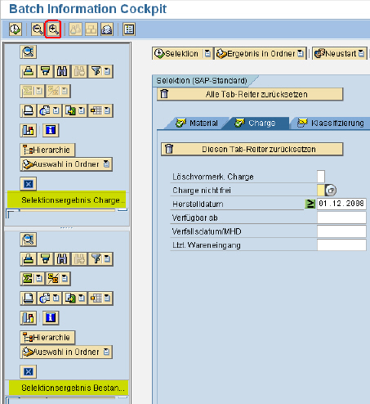Click the binoculars Find icon in upper panel
370x404 pixels.
click(x=62, y=71)
